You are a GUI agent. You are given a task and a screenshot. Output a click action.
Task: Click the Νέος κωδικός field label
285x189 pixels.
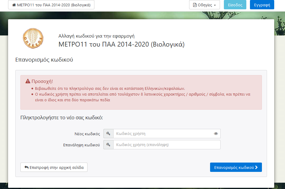[87, 134]
